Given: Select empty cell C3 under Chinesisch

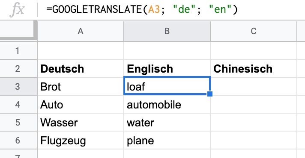Looking at the screenshot, I should [254, 86].
